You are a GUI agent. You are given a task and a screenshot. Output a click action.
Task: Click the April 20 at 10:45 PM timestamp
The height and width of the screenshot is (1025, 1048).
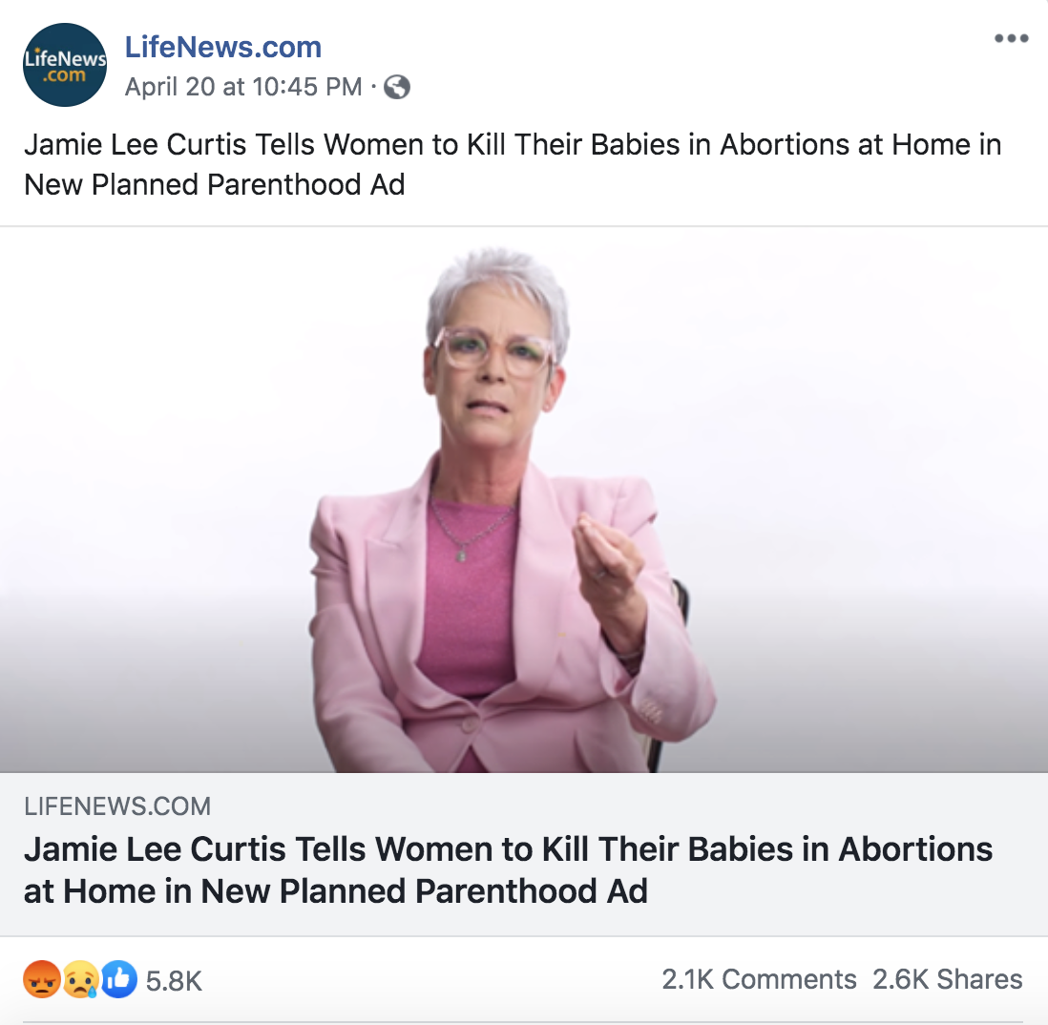(243, 87)
